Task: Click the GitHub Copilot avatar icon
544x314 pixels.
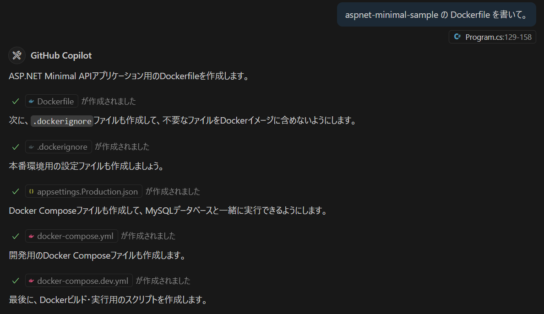Action: (x=17, y=55)
